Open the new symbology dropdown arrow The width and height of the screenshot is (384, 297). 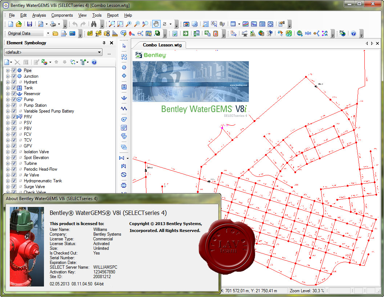[11, 62]
